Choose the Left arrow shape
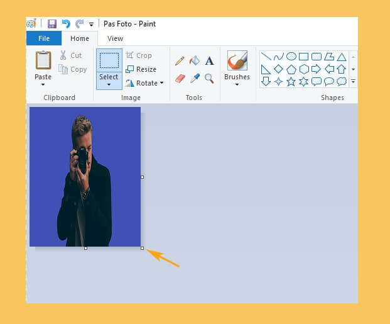Image resolution: width=390 pixels, height=324 pixels. [329, 69]
